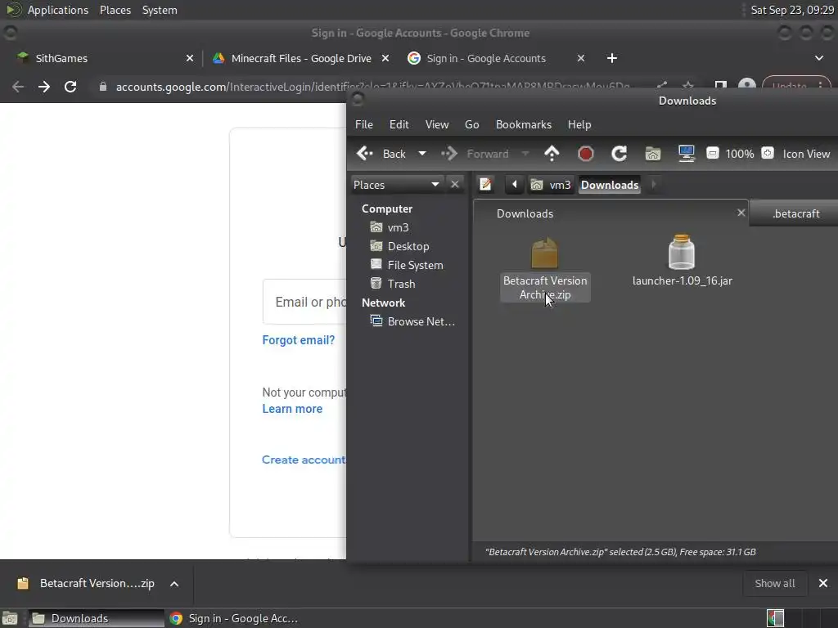Image resolution: width=838 pixels, height=628 pixels.
Task: Click the Show Desktop taskbar icon
Action: (x=10, y=618)
